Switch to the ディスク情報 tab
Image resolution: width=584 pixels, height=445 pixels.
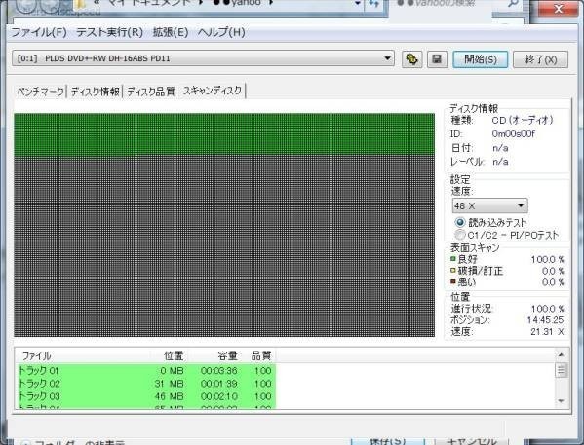(95, 92)
